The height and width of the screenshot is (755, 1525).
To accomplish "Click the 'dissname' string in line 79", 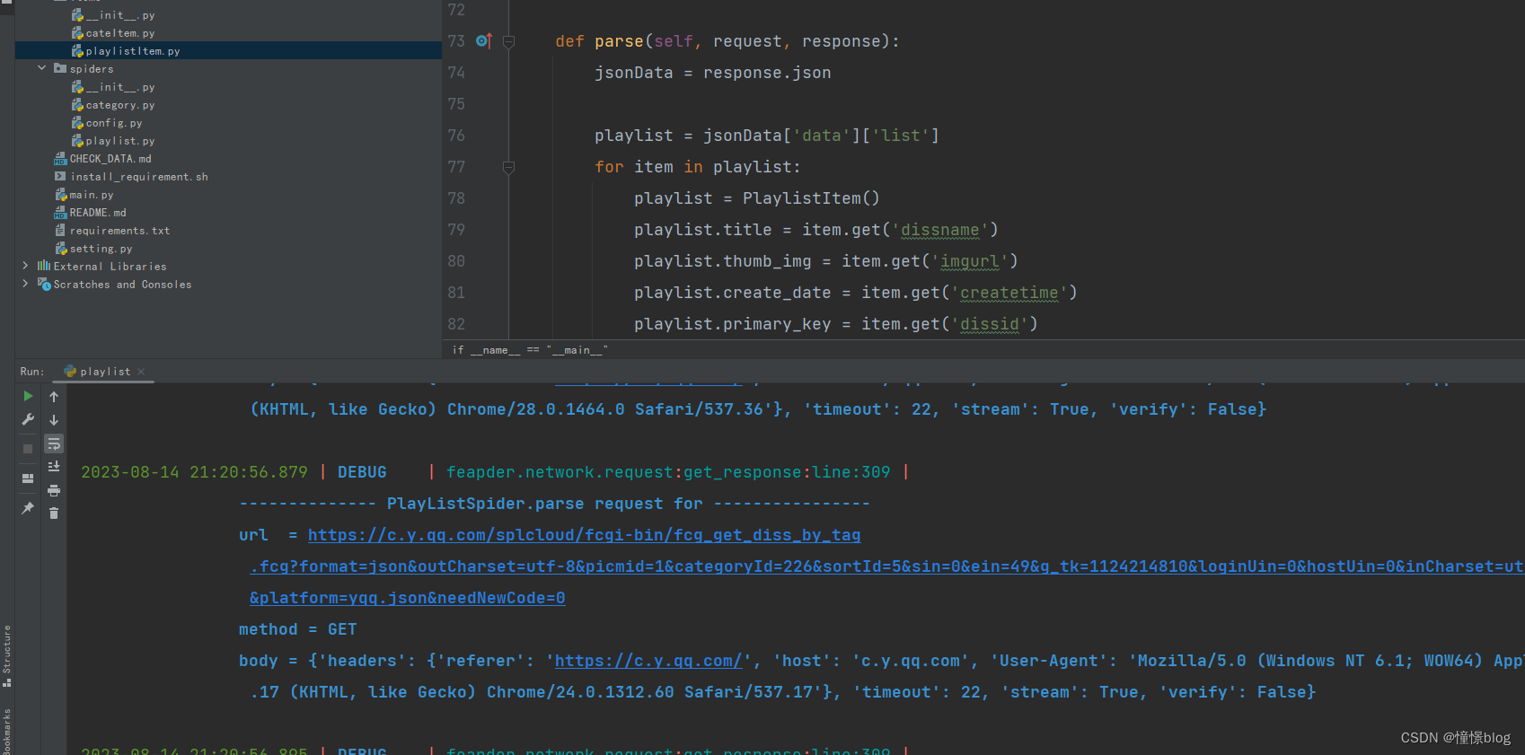I will (939, 230).
